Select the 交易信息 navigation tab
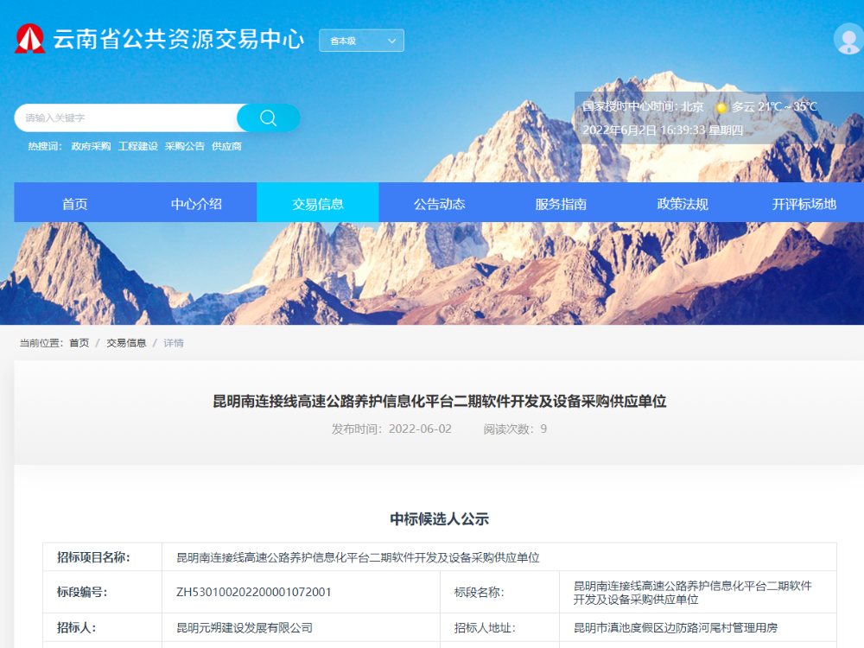The width and height of the screenshot is (864, 648). point(318,203)
